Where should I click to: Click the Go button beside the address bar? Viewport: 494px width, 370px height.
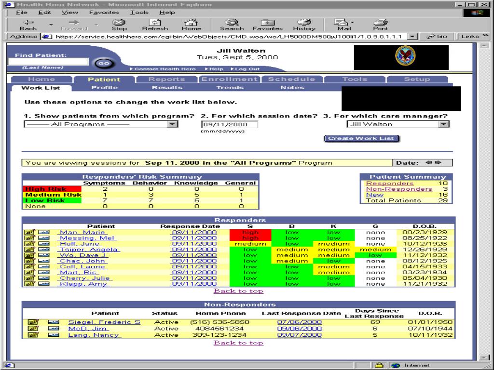pyautogui.click(x=437, y=37)
